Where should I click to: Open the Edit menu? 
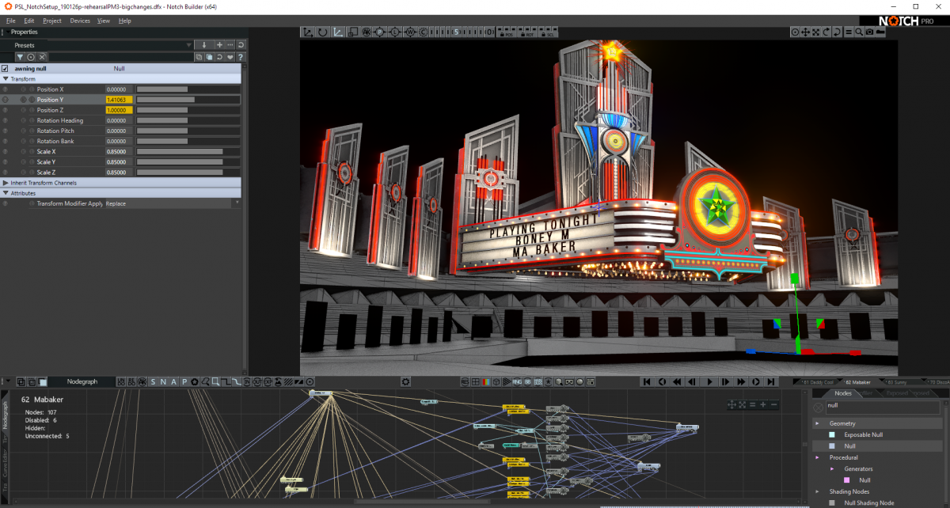point(29,21)
